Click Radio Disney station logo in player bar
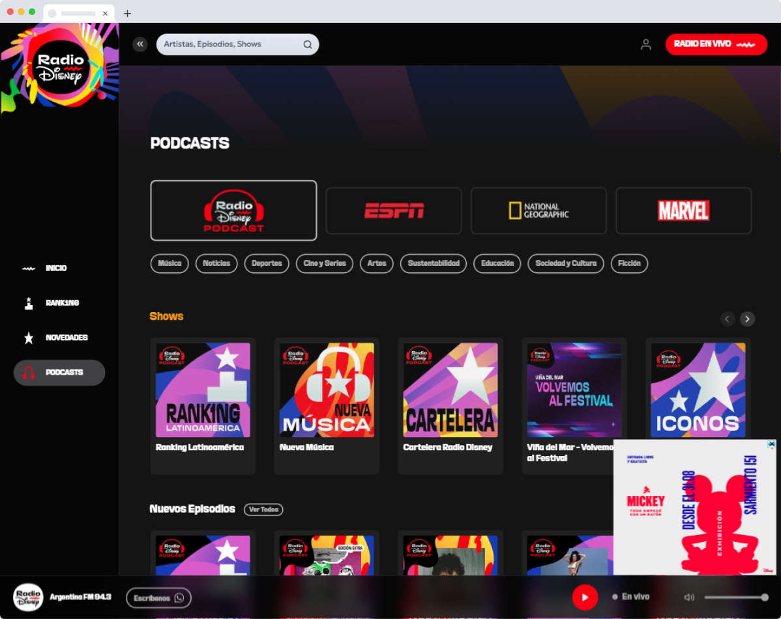This screenshot has height=619, width=781. (x=28, y=597)
